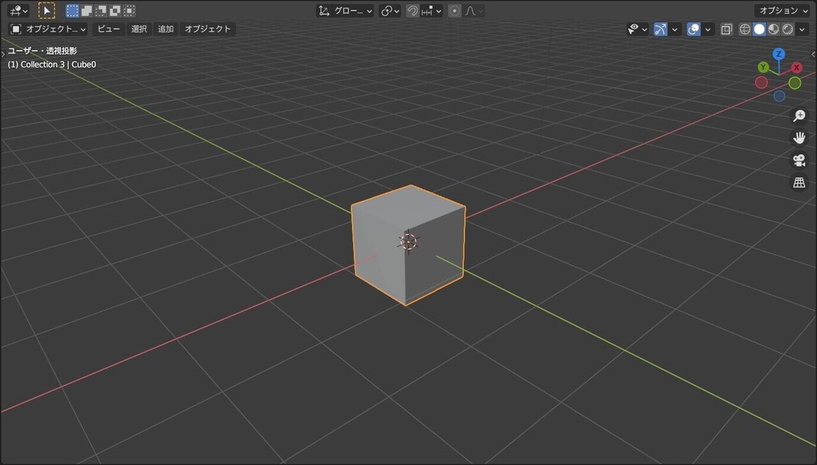
Task: Click the (1) Collection 3 | Cube0 text
Action: point(52,64)
